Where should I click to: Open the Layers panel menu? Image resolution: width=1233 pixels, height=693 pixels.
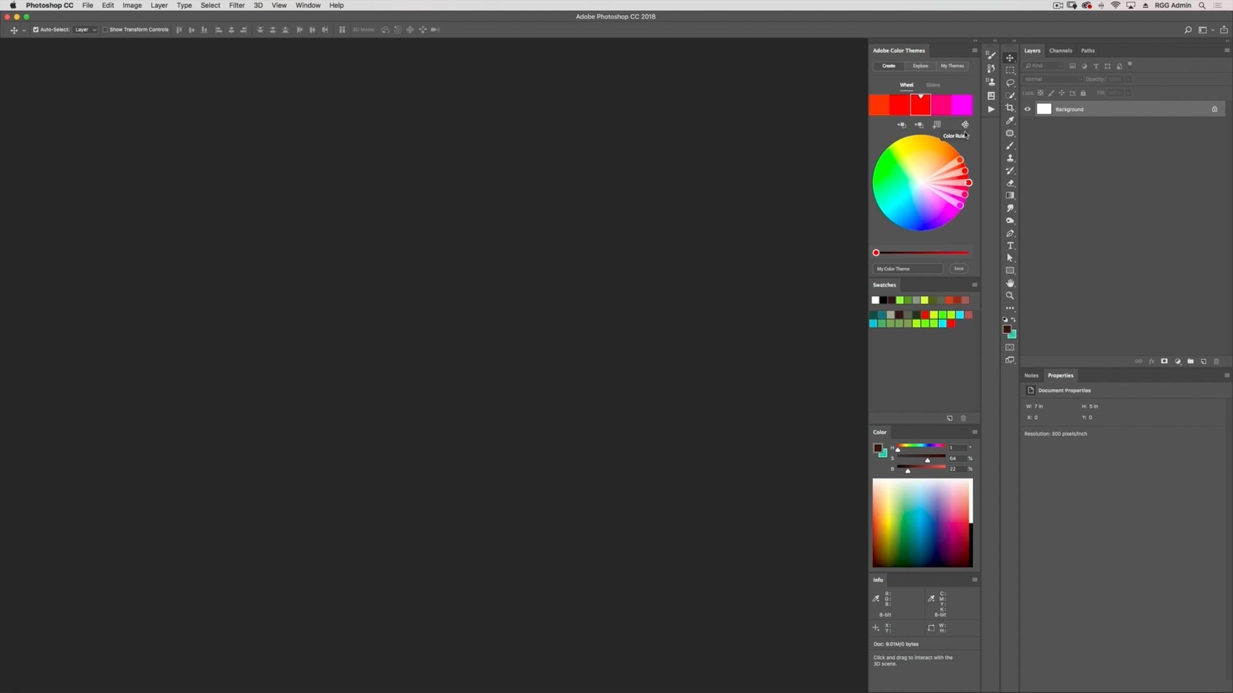[x=1226, y=51]
